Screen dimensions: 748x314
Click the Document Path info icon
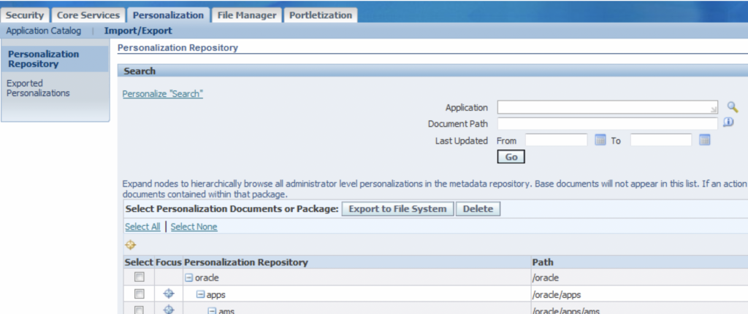coord(728,123)
